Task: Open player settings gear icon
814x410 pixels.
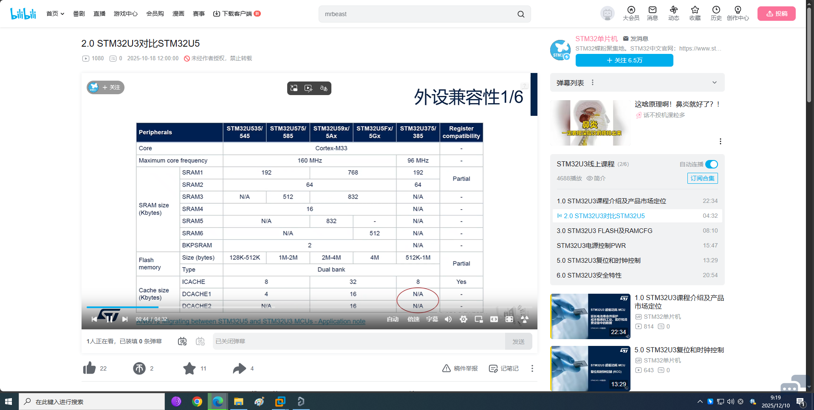Action: pos(464,319)
